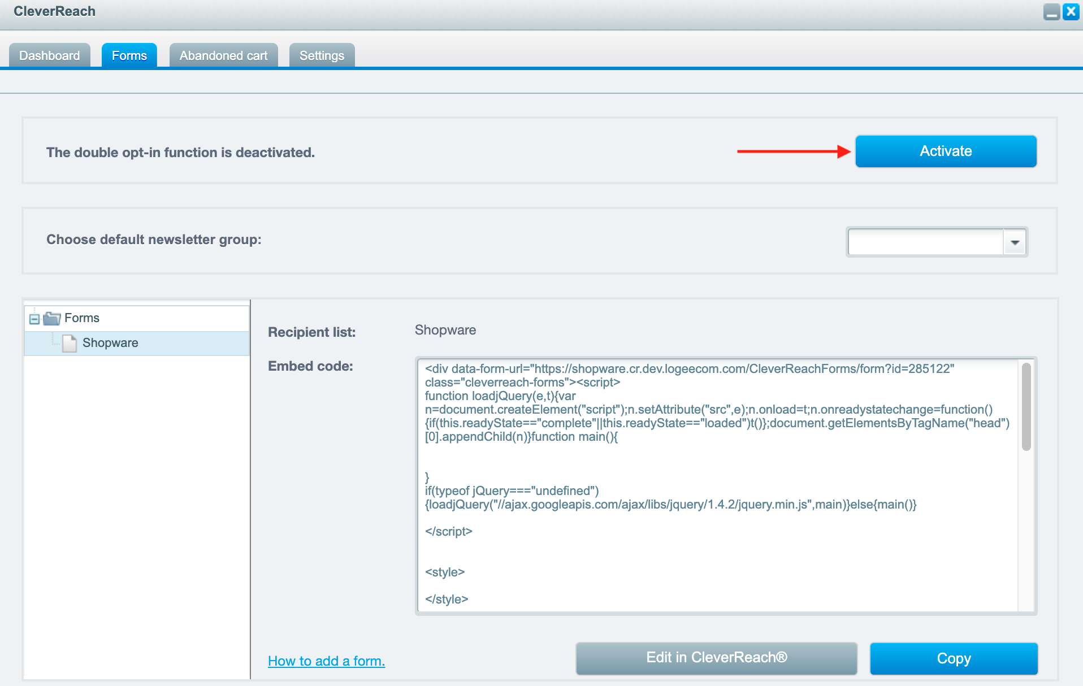Collapse the Forms tree node
The image size is (1083, 686).
coord(34,319)
